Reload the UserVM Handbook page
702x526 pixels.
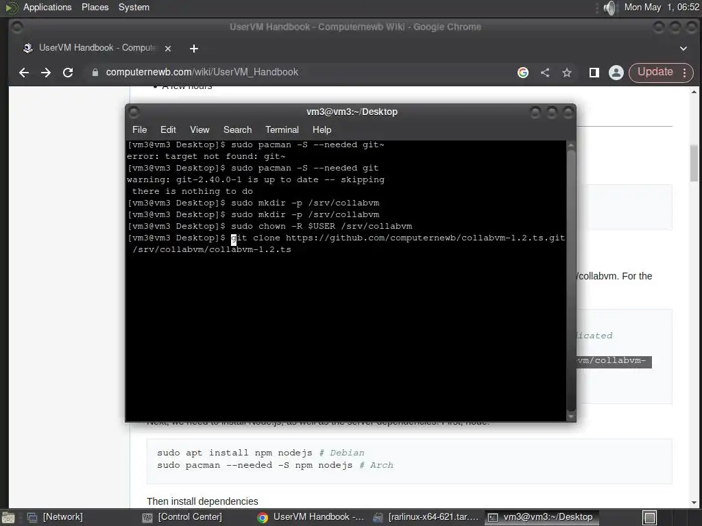68,73
